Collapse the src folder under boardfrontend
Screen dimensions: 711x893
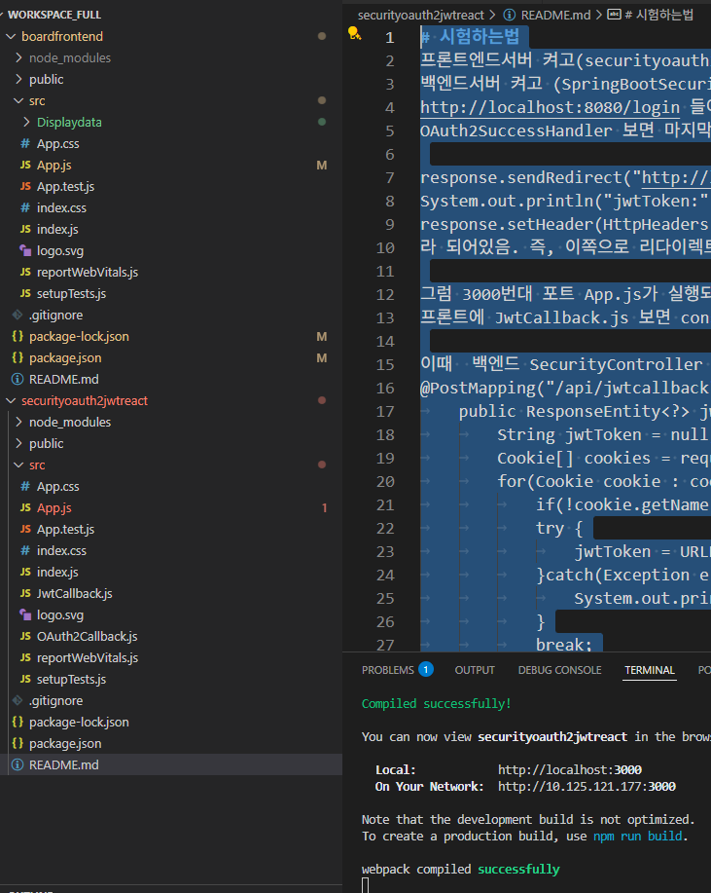coord(18,101)
